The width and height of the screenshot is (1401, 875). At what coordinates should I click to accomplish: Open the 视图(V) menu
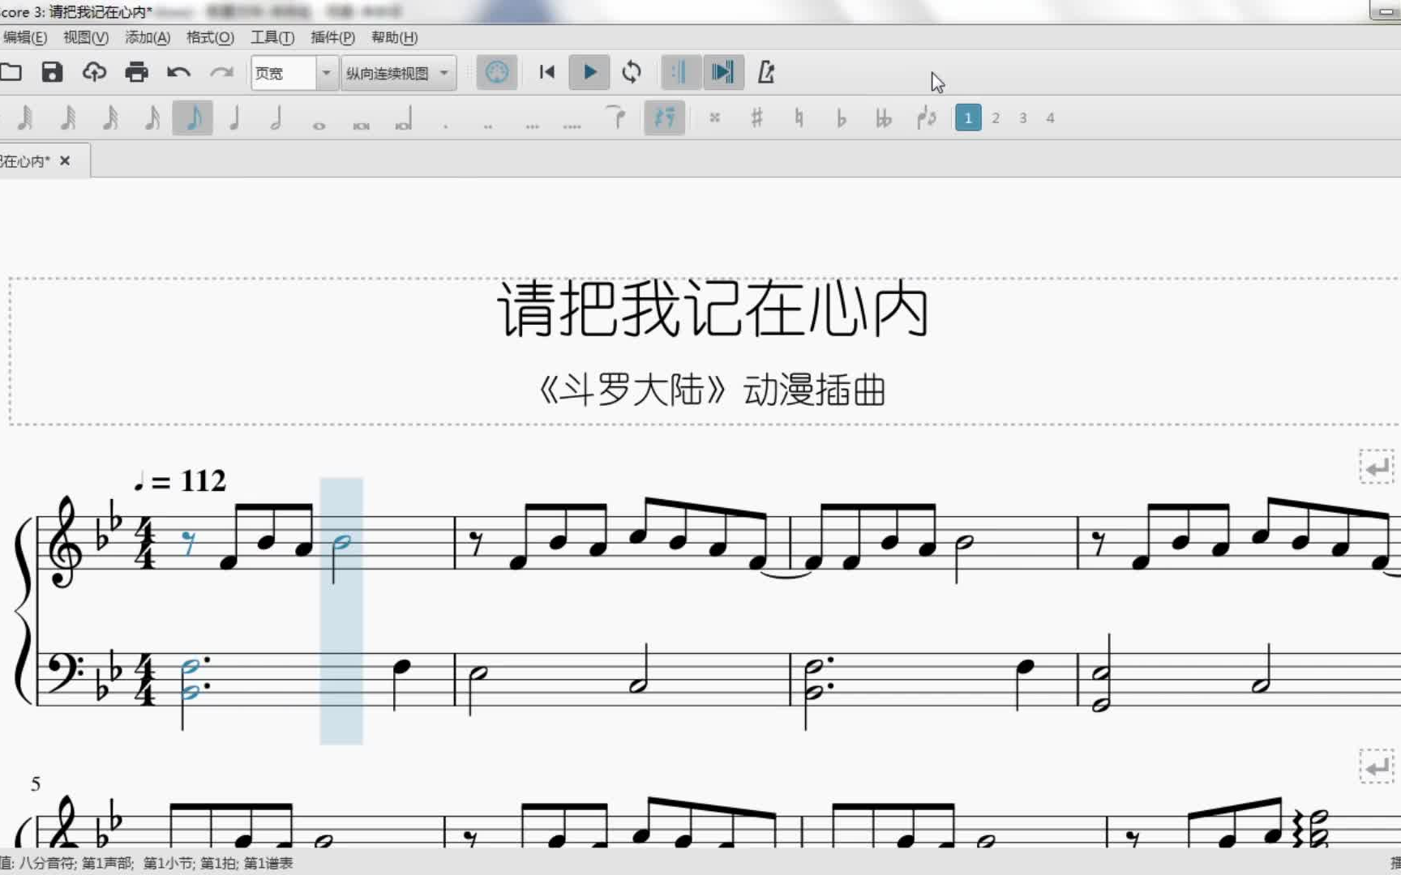click(x=86, y=37)
